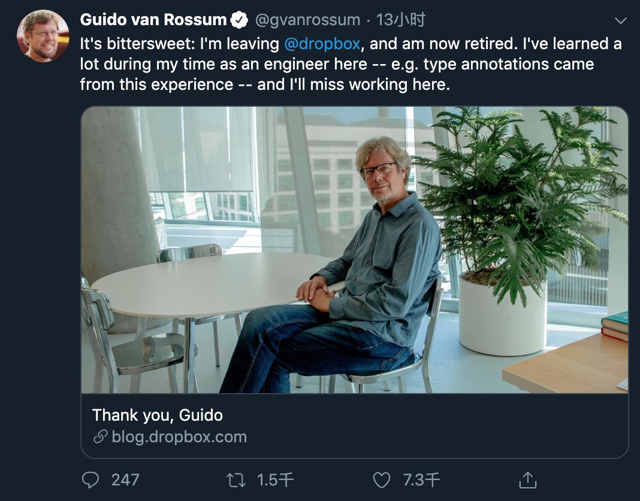The image size is (640, 501).
Task: Open the tweet options chevron menu
Action: tap(621, 20)
